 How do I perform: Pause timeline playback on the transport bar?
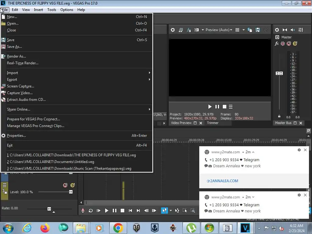115,211
